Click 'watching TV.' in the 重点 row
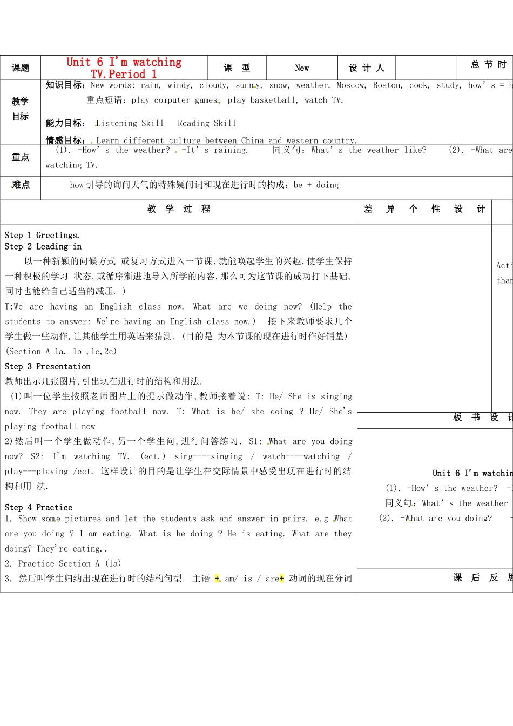This screenshot has height=726, width=513. (x=72, y=165)
